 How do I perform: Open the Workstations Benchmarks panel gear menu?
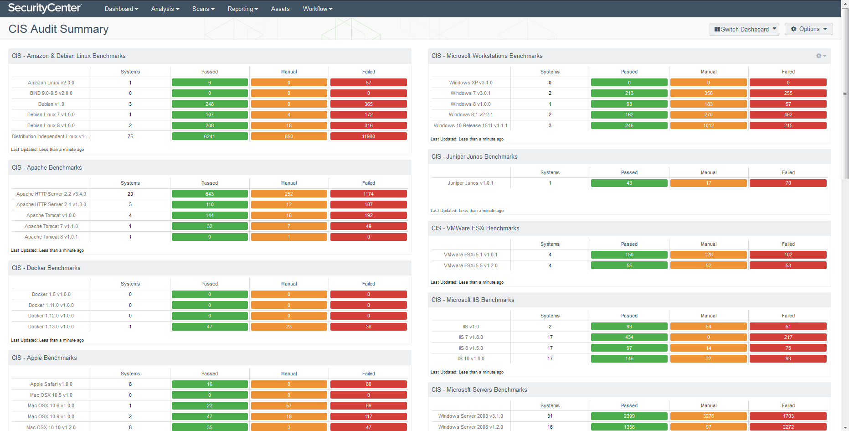tap(821, 56)
